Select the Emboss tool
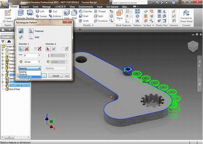This screenshot has width=203, height=144. click(x=55, y=16)
